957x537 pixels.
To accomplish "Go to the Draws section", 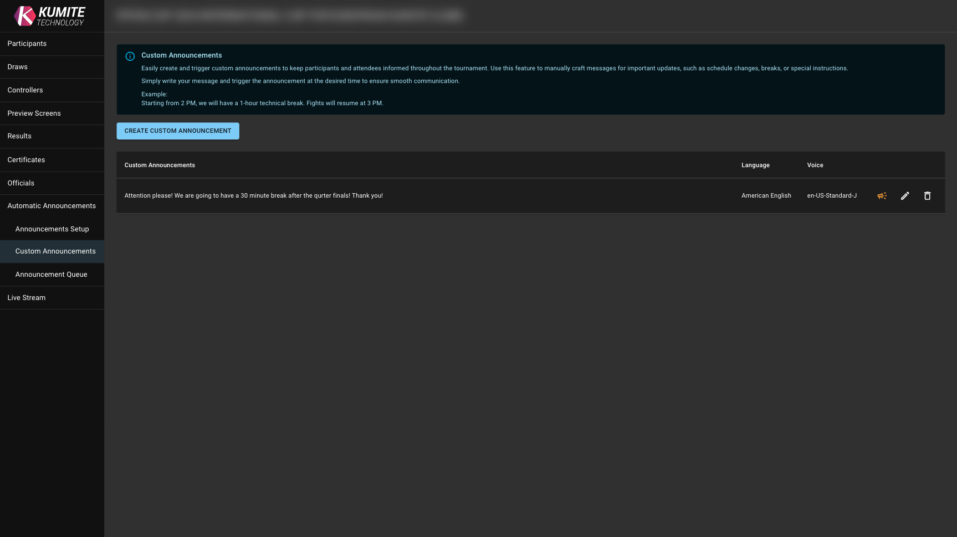I will pyautogui.click(x=18, y=67).
